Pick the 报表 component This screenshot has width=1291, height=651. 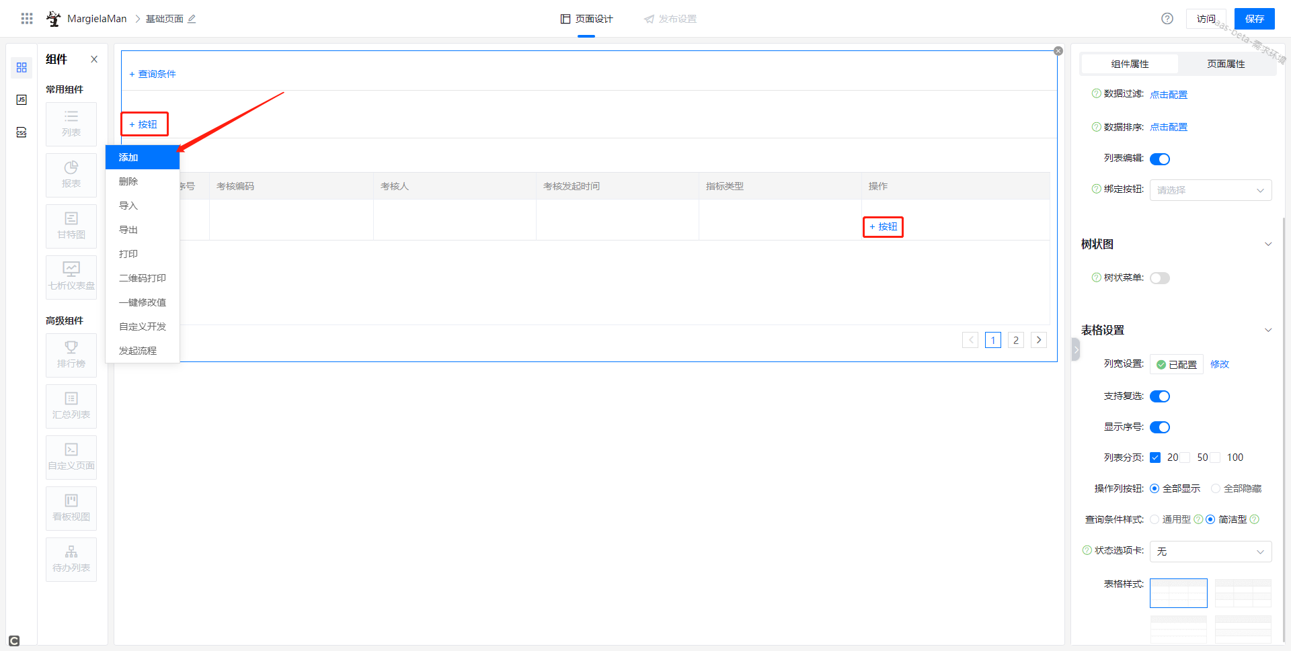coord(71,175)
